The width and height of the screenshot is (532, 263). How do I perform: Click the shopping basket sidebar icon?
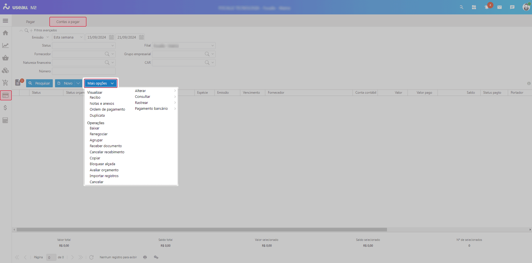pos(5,58)
